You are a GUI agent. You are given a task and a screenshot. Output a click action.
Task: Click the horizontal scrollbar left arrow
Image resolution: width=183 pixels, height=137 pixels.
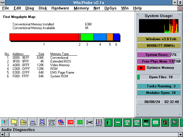coord(2,135)
